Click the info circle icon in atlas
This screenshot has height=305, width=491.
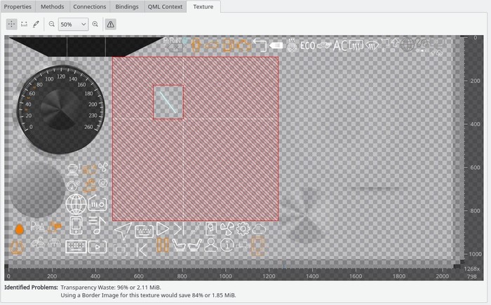click(x=227, y=245)
